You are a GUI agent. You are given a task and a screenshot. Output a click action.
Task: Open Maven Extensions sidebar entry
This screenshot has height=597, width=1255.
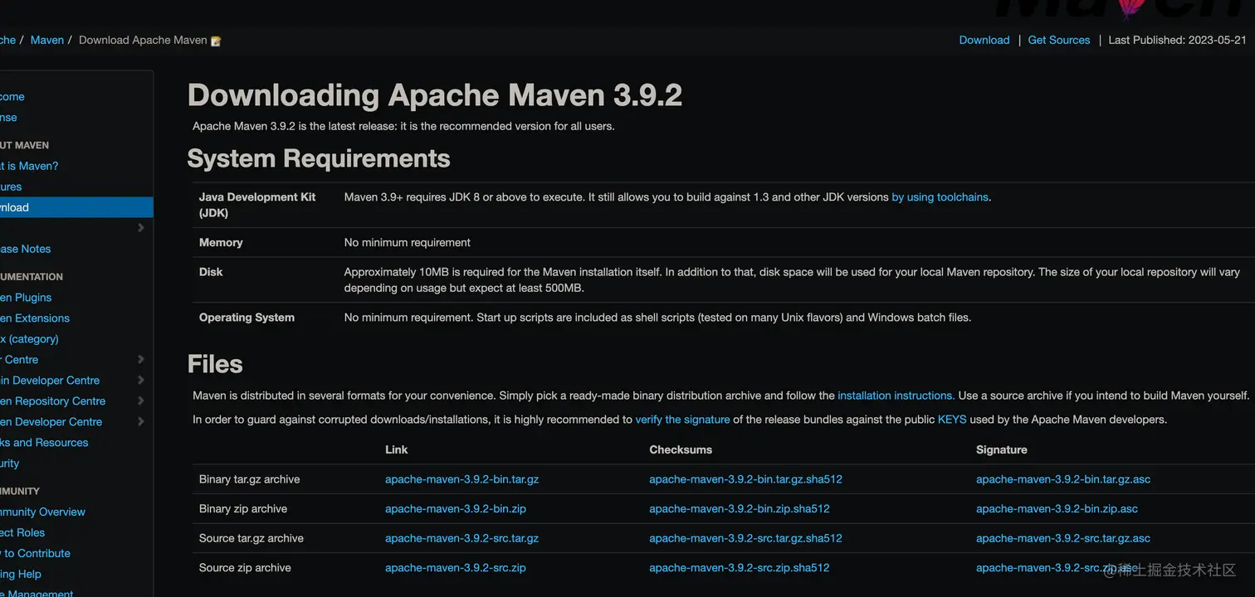pos(35,318)
